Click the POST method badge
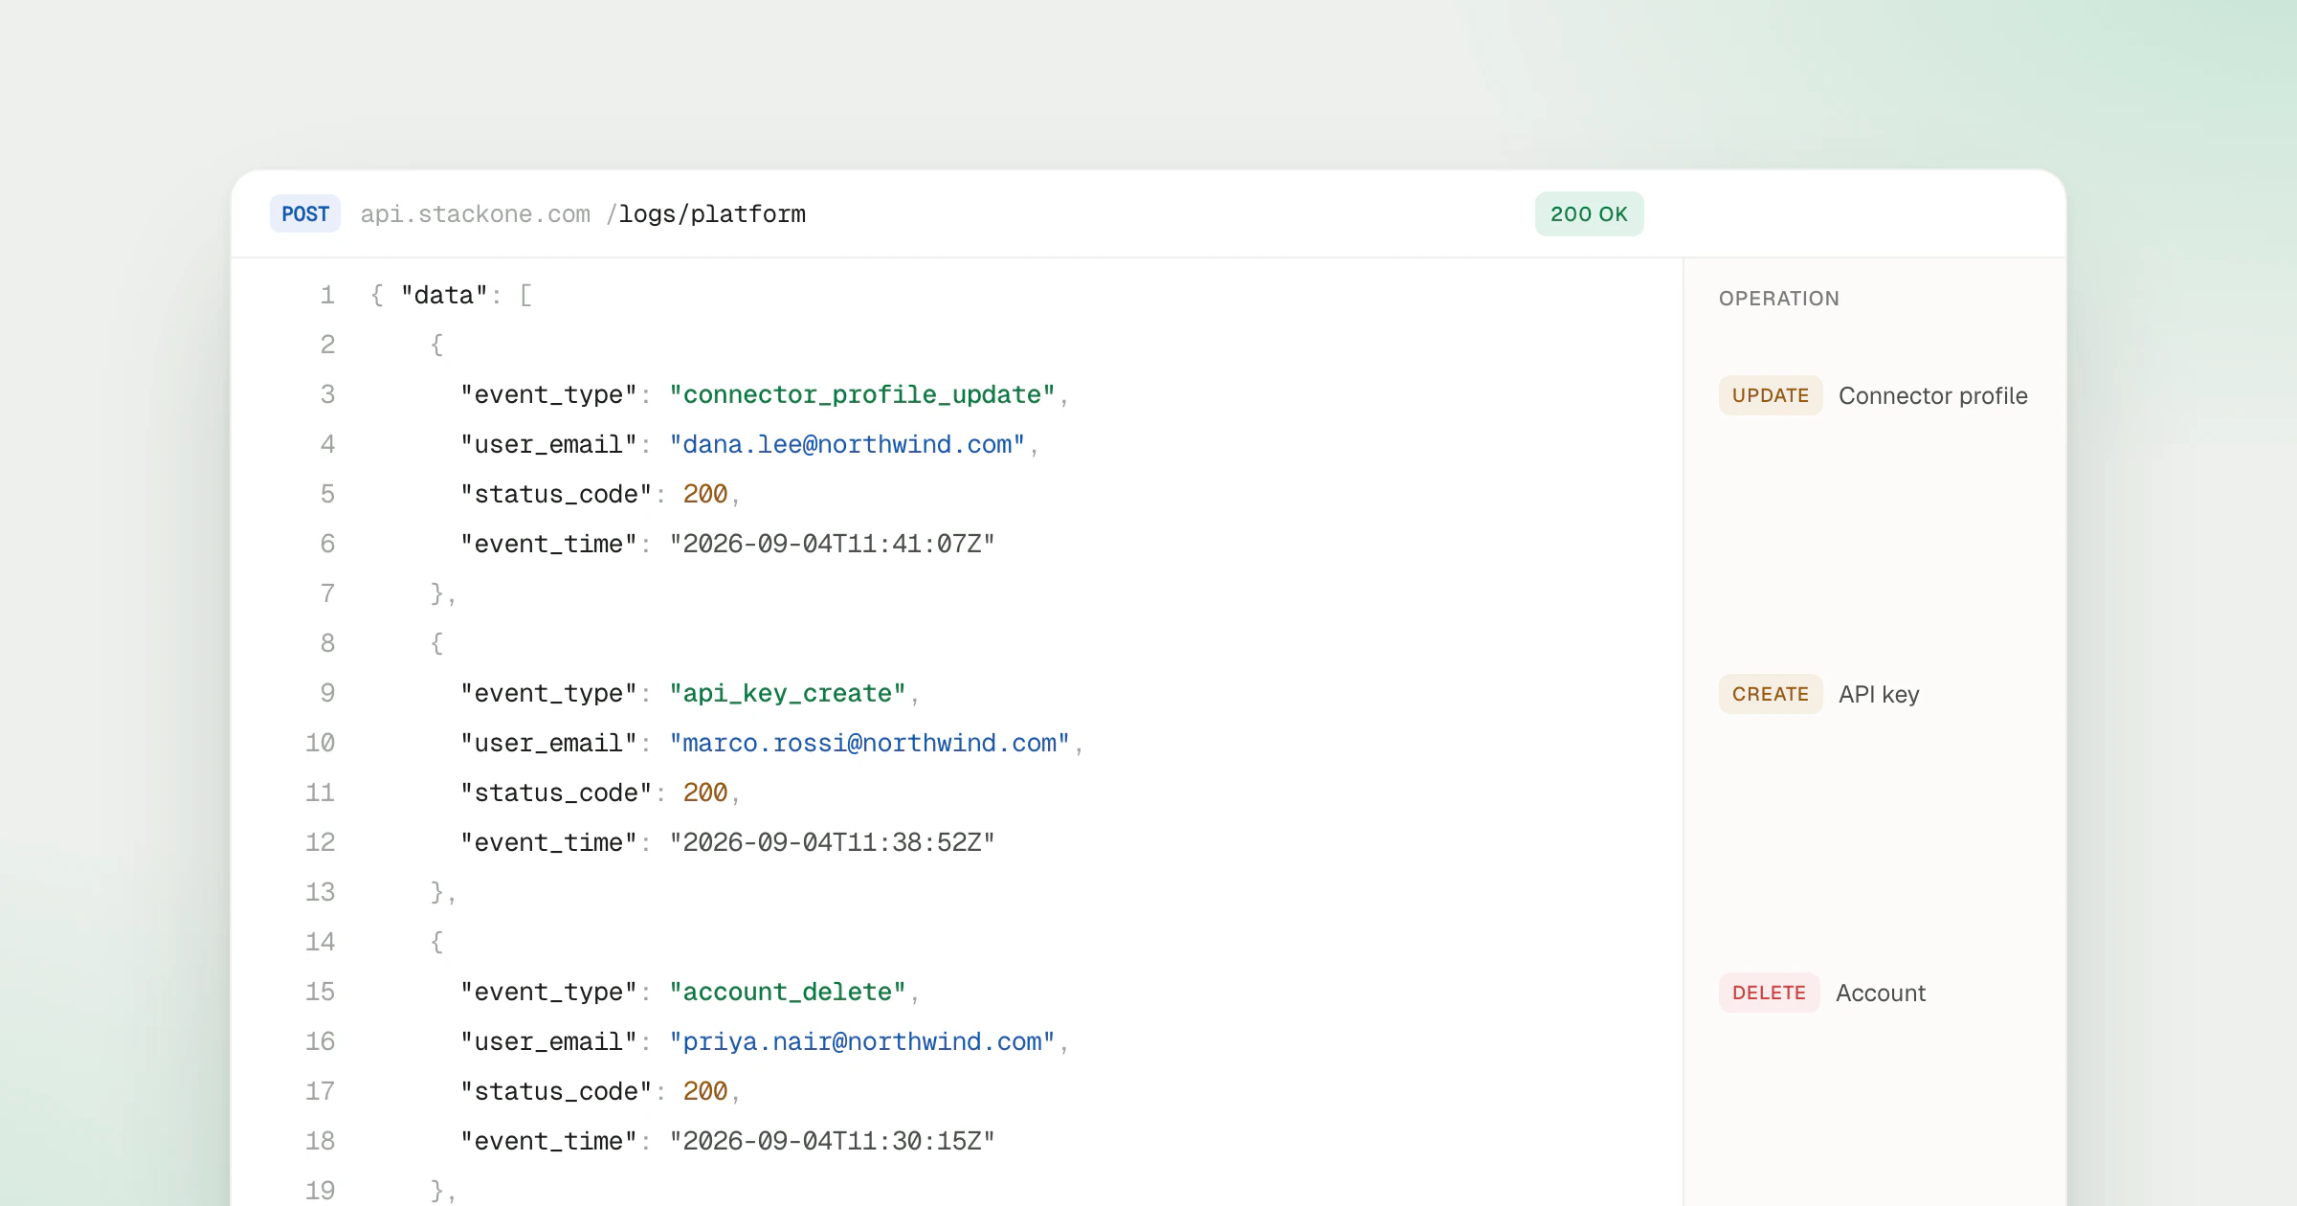The width and height of the screenshot is (2297, 1206). click(x=305, y=213)
